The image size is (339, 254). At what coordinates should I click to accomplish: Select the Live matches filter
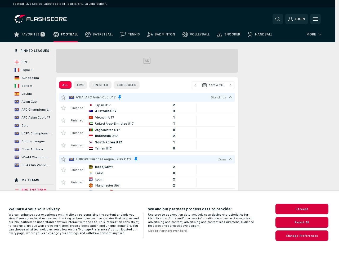tap(81, 85)
